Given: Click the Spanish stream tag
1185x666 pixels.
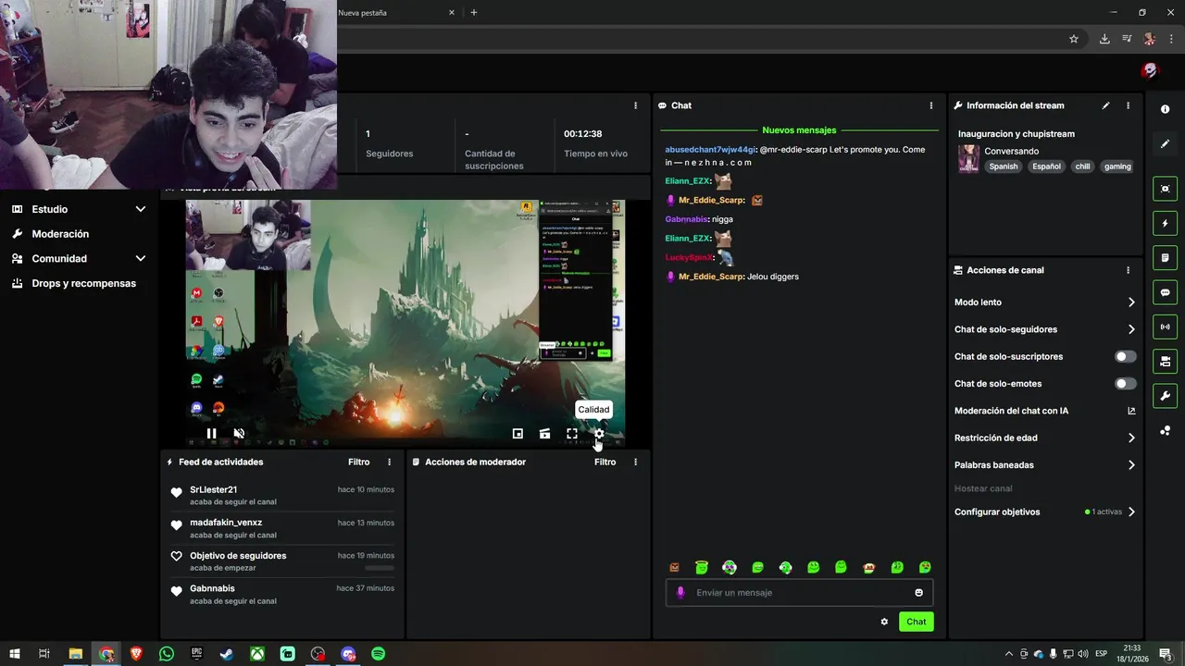Looking at the screenshot, I should click(1003, 166).
